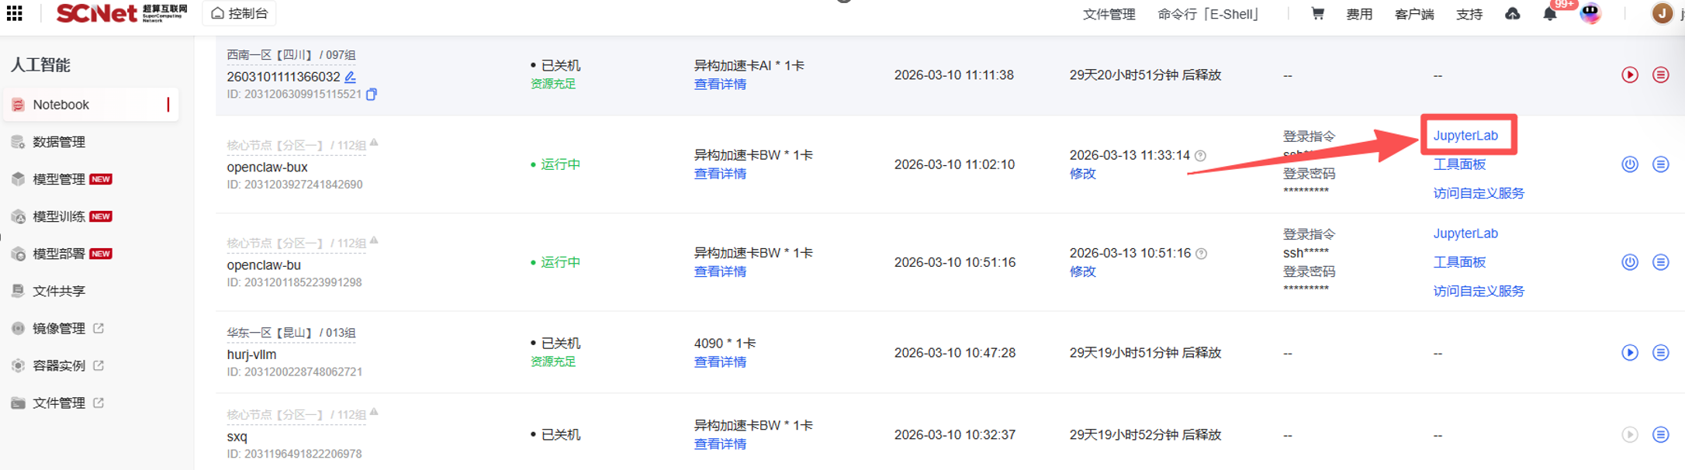Screen dimensions: 1685x470
Task: Open more actions menu for hurj-vllm
Action: tap(1660, 353)
